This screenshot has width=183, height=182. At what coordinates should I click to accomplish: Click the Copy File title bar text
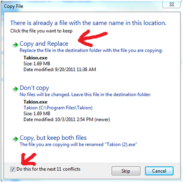[x=14, y=6]
